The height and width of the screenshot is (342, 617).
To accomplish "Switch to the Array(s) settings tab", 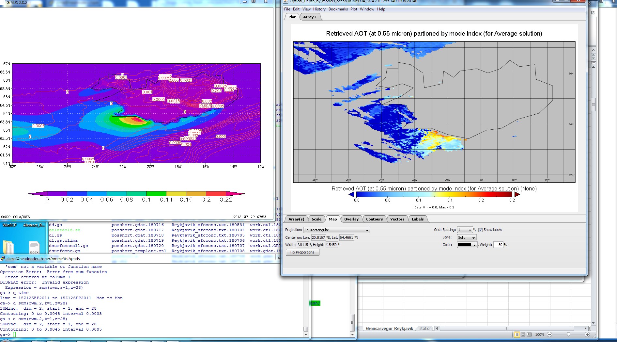I will pos(296,219).
